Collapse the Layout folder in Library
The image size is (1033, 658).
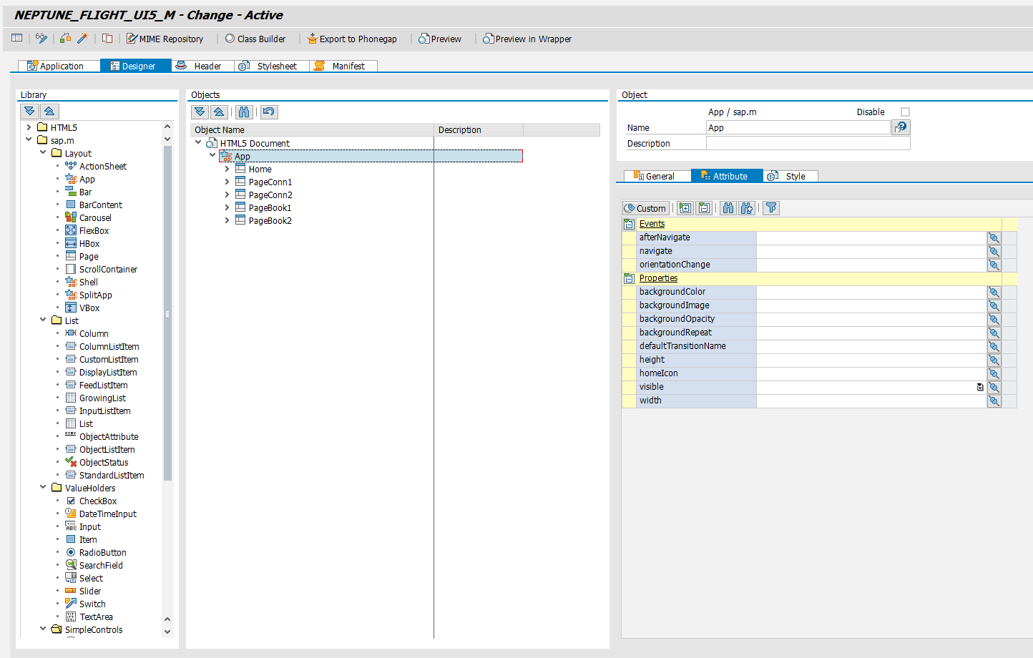(x=43, y=153)
